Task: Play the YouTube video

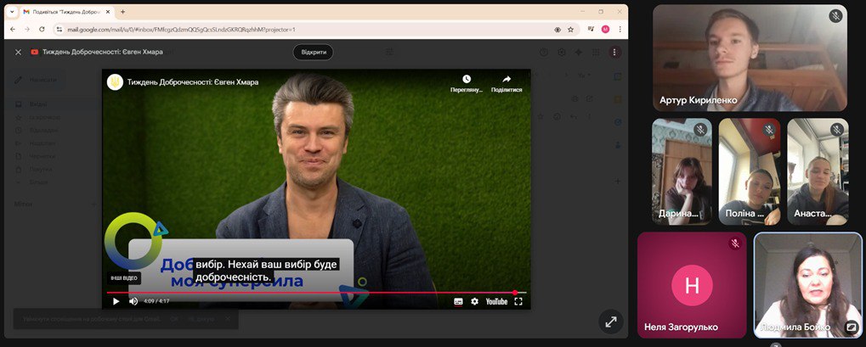Action: click(x=116, y=301)
